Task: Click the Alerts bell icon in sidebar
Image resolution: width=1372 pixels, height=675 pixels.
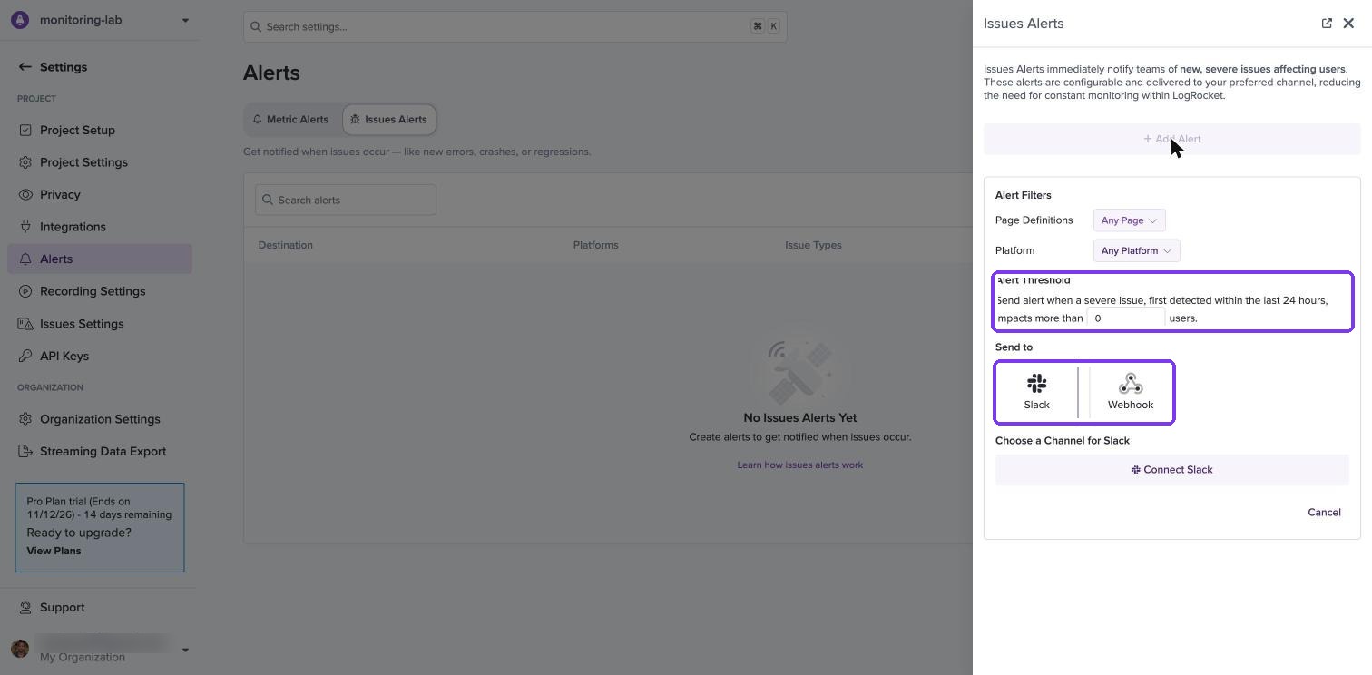Action: [x=25, y=259]
